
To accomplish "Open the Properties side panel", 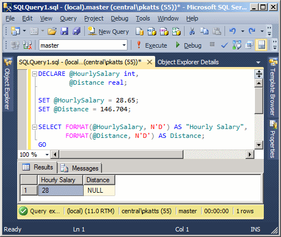I will click(x=273, y=139).
